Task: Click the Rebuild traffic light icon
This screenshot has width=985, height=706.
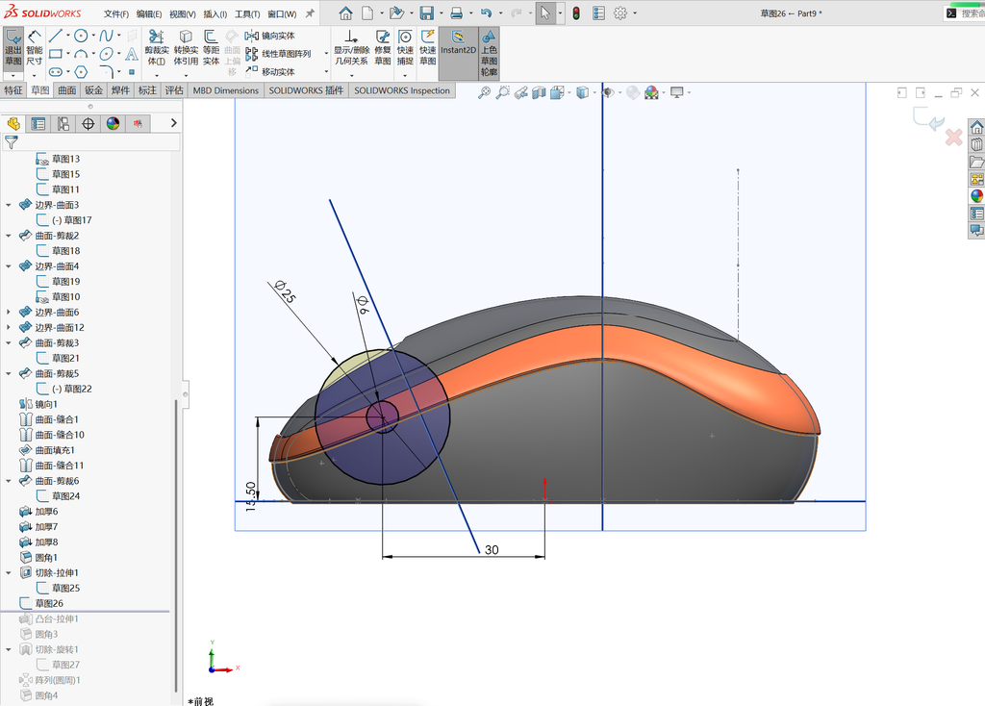Action: coord(576,13)
